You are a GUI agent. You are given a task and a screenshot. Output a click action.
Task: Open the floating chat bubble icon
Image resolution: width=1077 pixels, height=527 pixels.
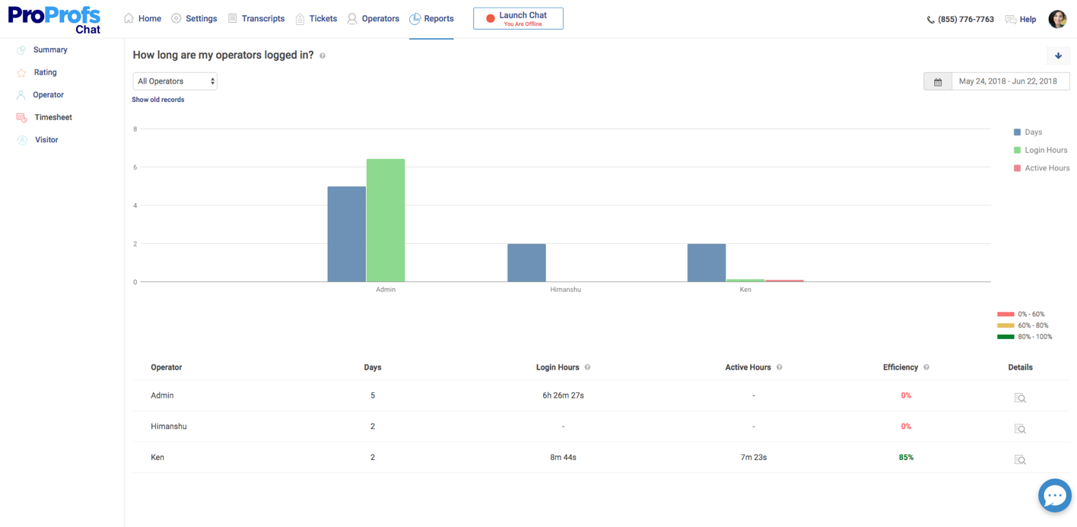point(1054,496)
